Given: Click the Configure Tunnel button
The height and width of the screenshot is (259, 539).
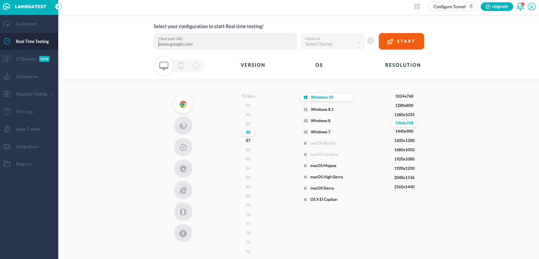Looking at the screenshot, I should 453,7.
